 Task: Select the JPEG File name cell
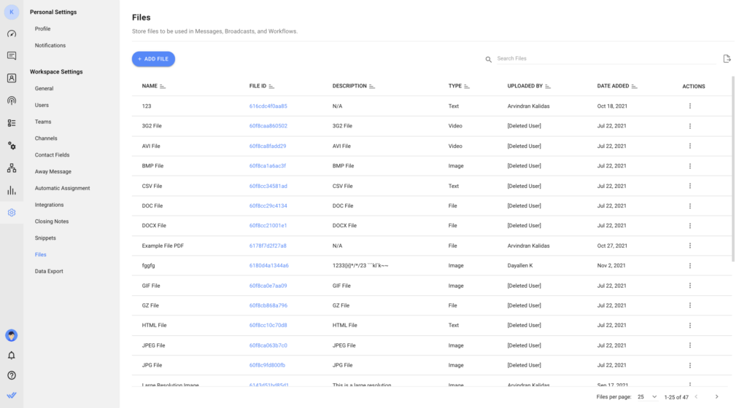pos(153,345)
